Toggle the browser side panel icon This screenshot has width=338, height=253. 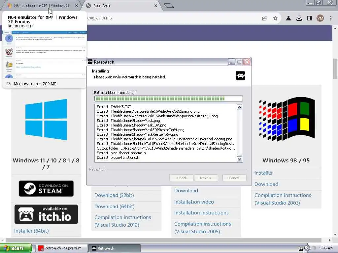(x=310, y=18)
